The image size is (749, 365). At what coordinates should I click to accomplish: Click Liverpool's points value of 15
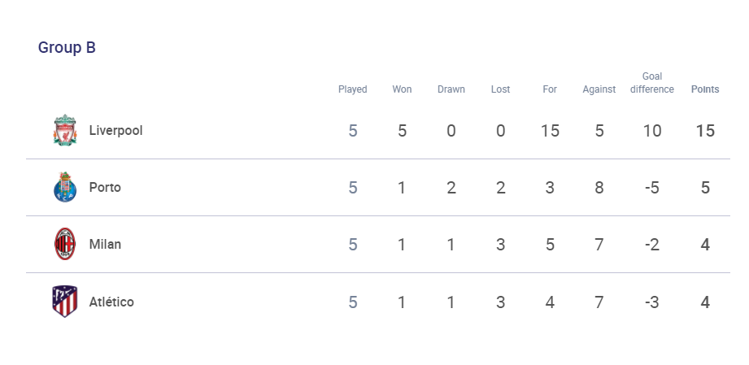705,130
